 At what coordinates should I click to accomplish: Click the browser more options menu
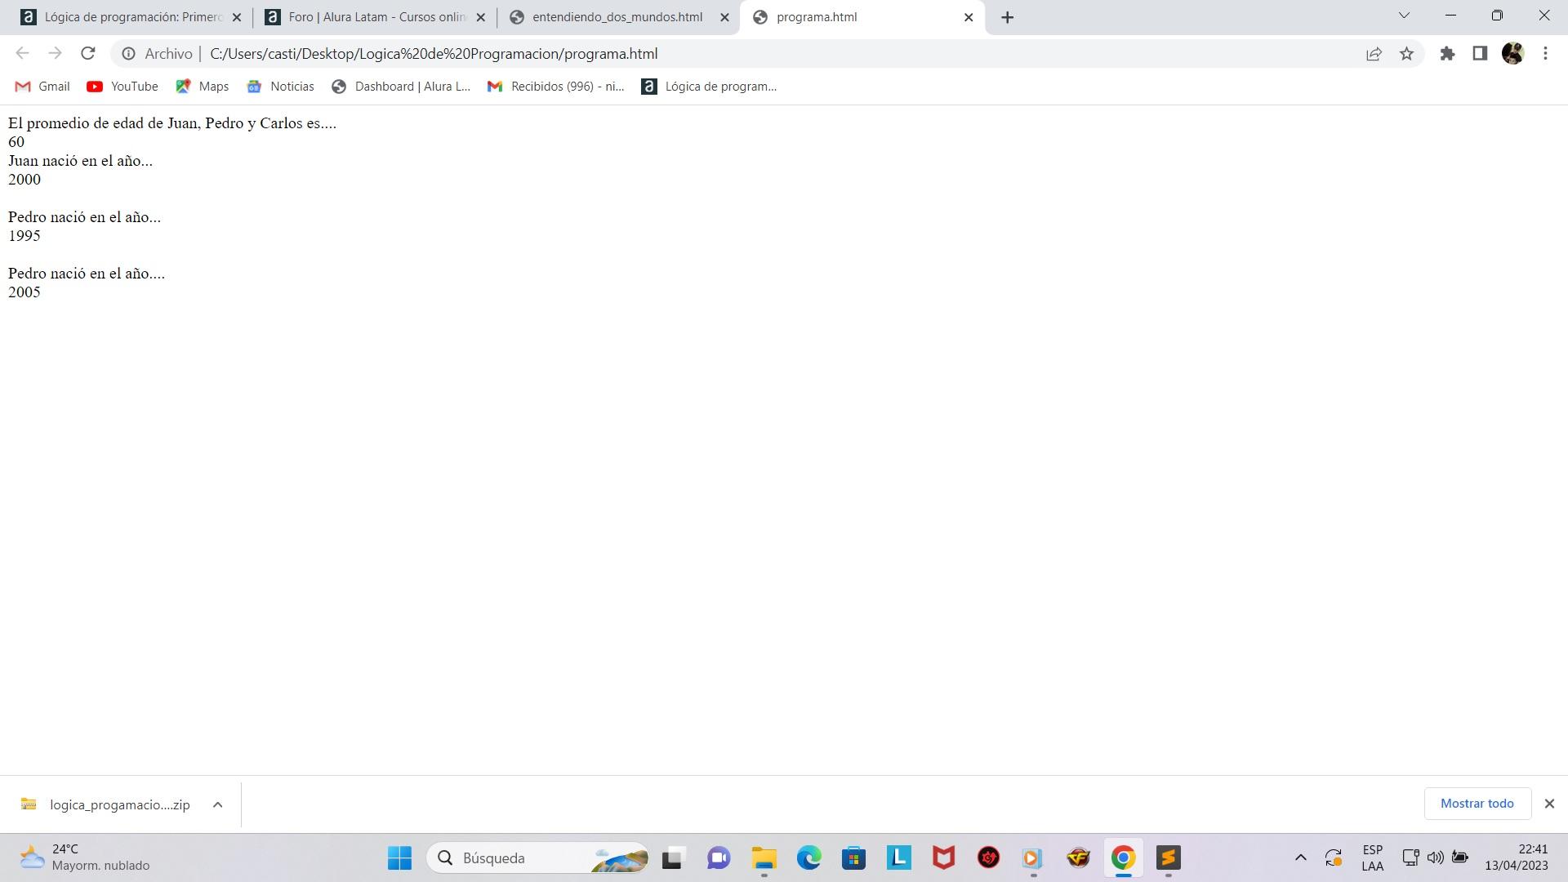coord(1545,53)
